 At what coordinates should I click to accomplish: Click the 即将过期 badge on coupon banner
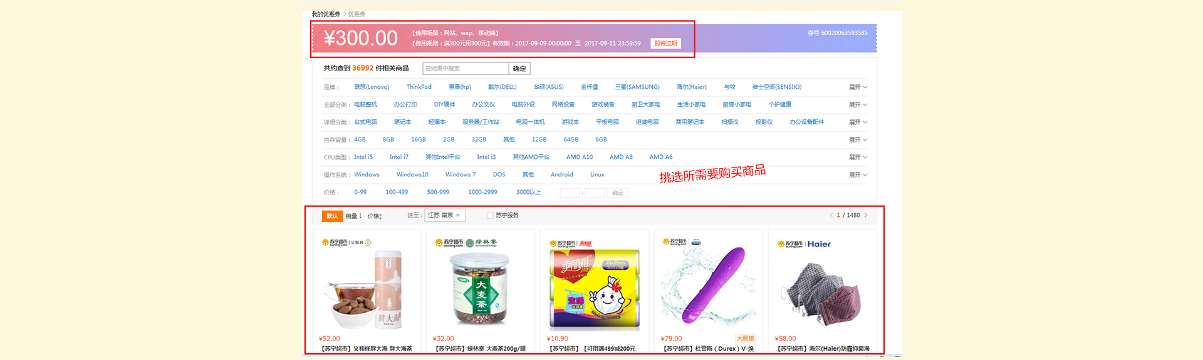(x=665, y=43)
